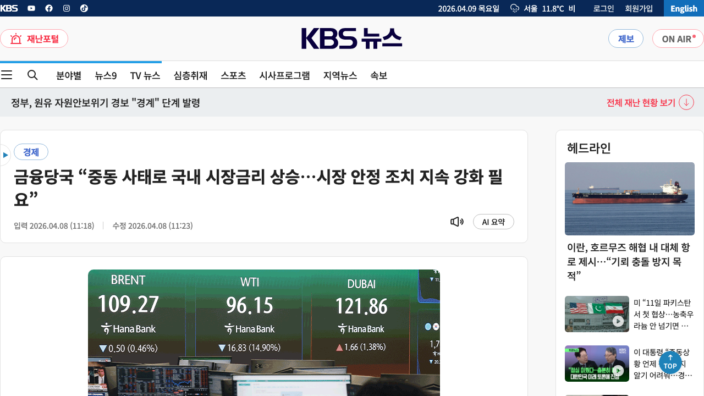Open the TV 뉴스 menu
Viewport: 704px width, 396px height.
point(145,75)
